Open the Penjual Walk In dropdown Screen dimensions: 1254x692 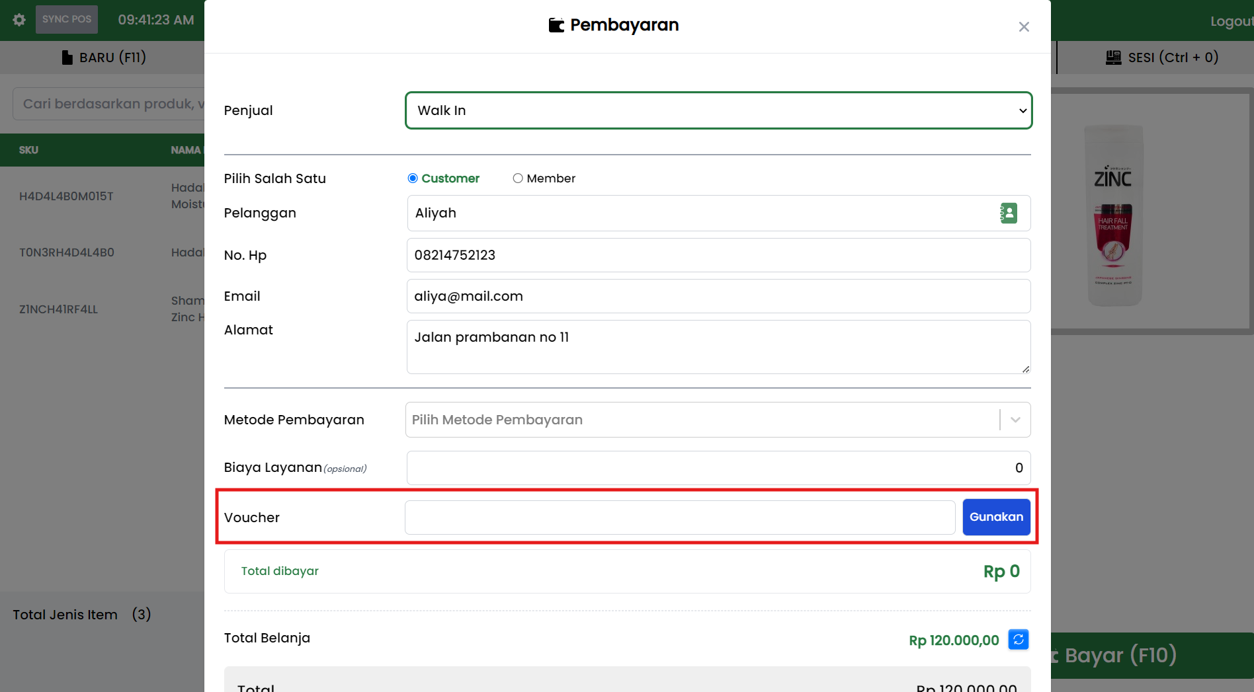(x=718, y=110)
